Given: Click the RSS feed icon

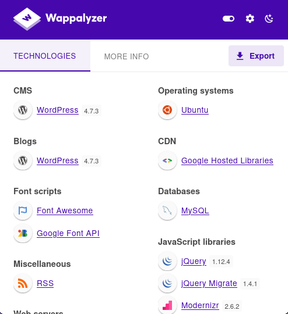Looking at the screenshot, I should click(23, 283).
